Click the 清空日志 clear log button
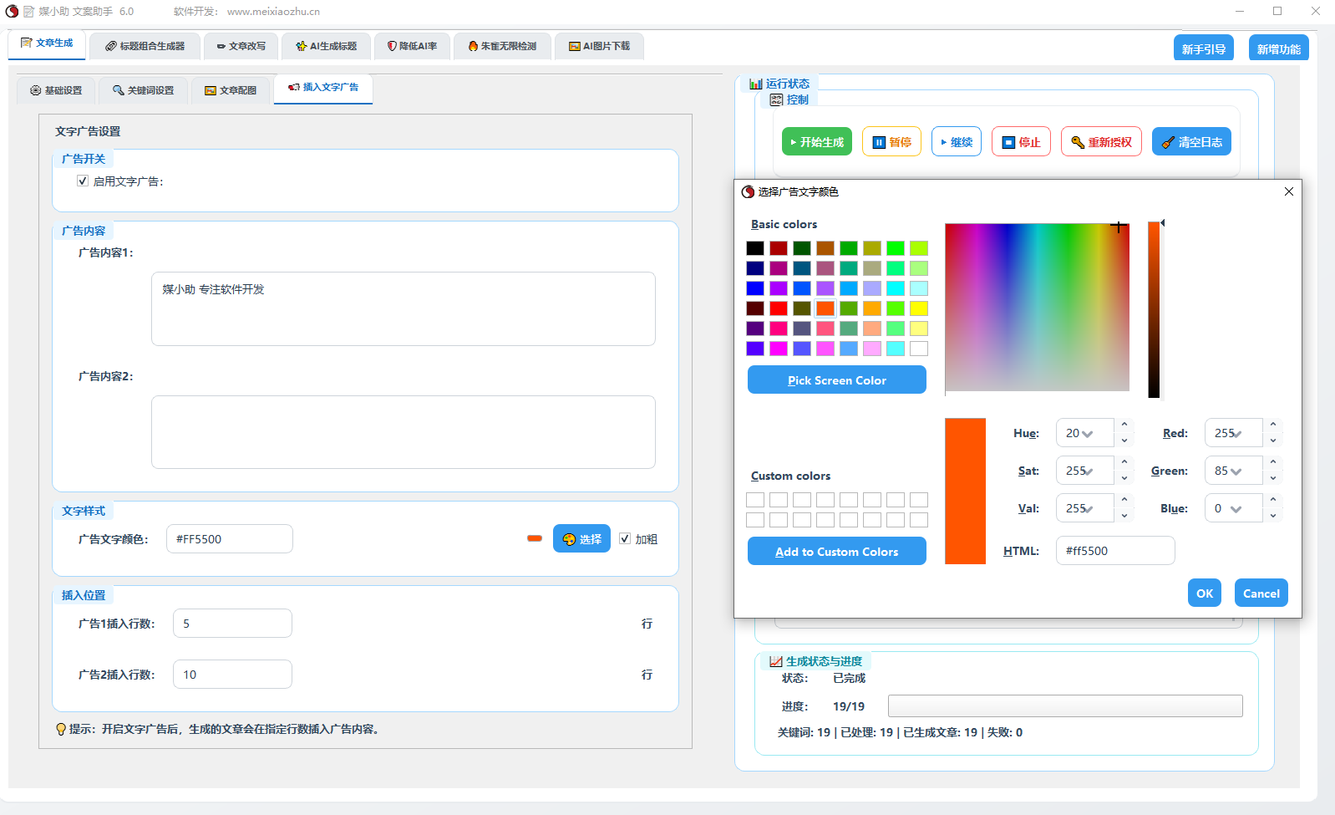 click(1190, 142)
